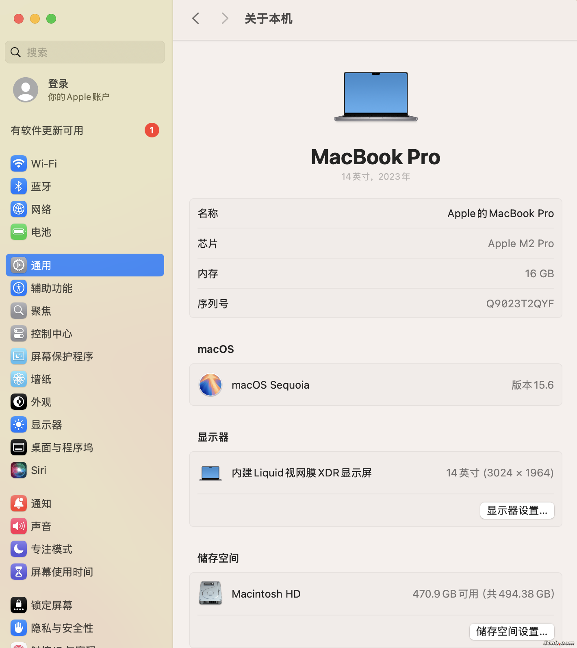Open the Notifications (通知) bell icon
577x648 pixels.
(x=19, y=503)
